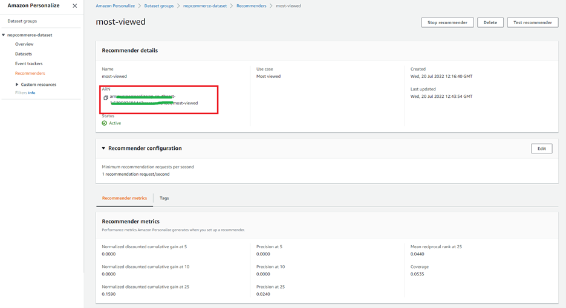Click NDCG at 25 value 0.1590

tap(109, 294)
